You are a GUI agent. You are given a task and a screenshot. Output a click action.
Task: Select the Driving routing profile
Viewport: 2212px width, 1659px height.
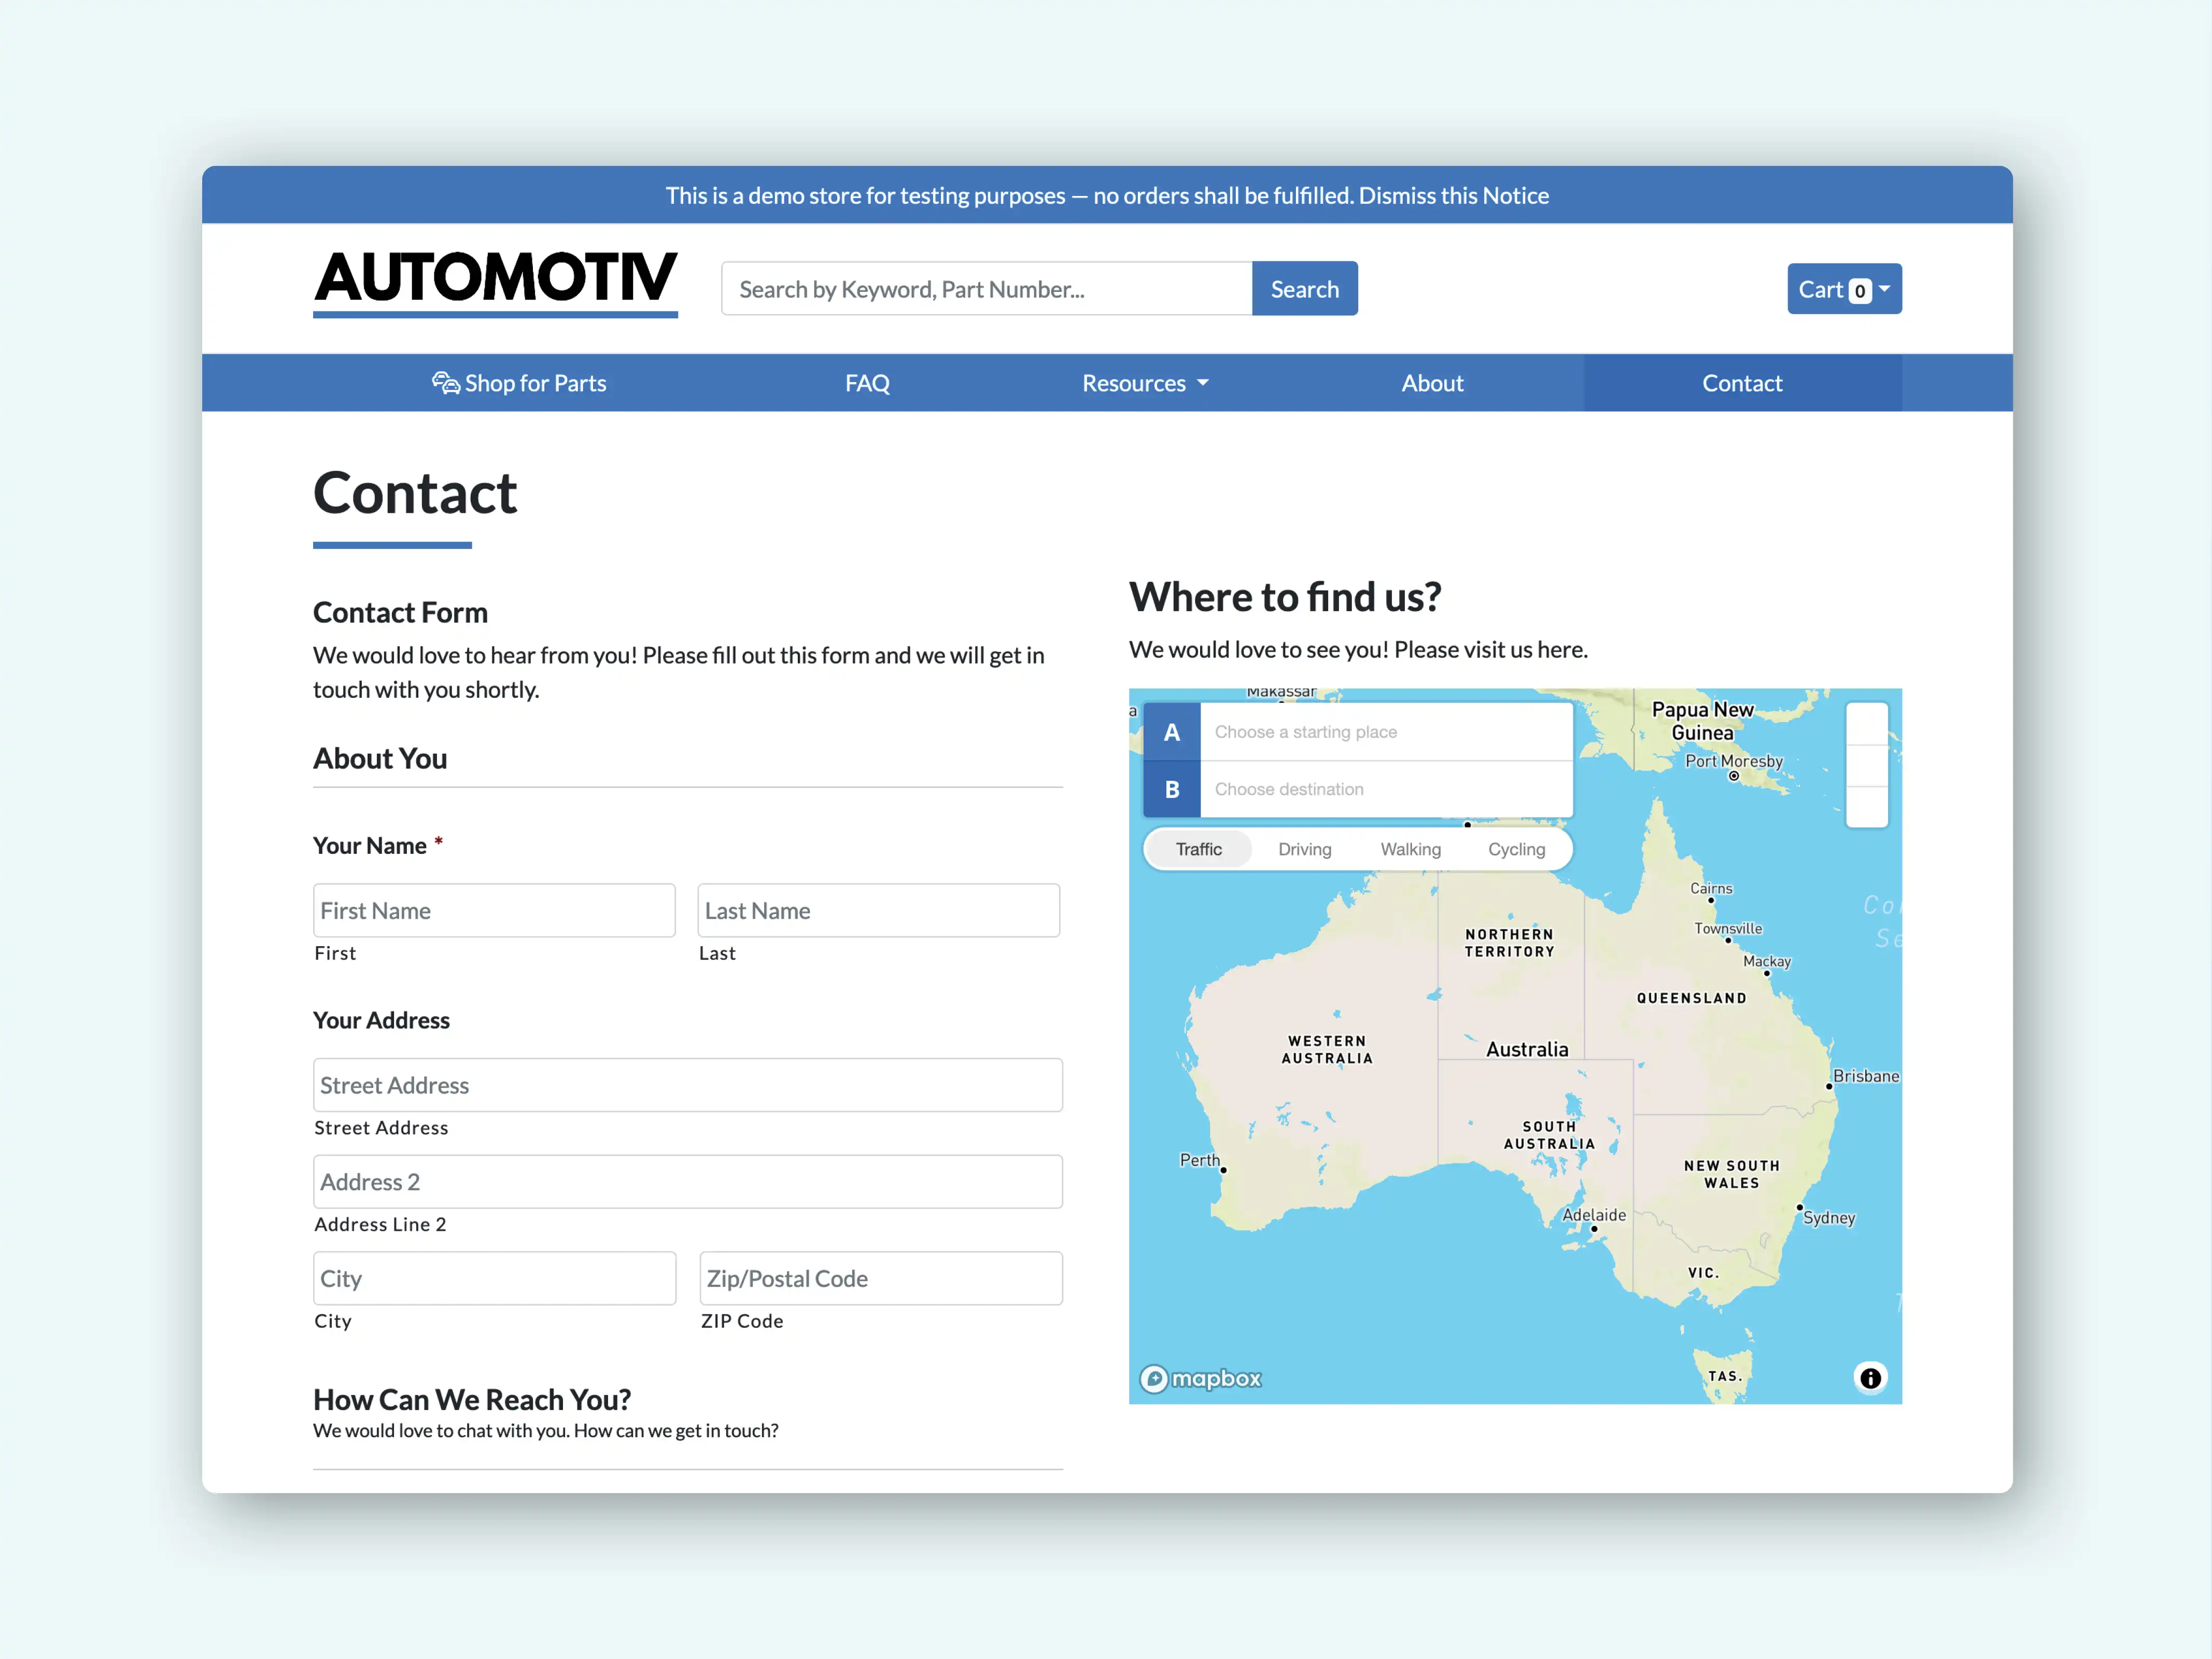pos(1304,849)
